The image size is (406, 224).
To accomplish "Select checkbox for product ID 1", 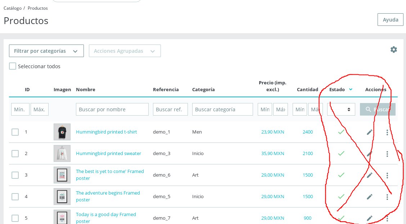I will (15, 132).
